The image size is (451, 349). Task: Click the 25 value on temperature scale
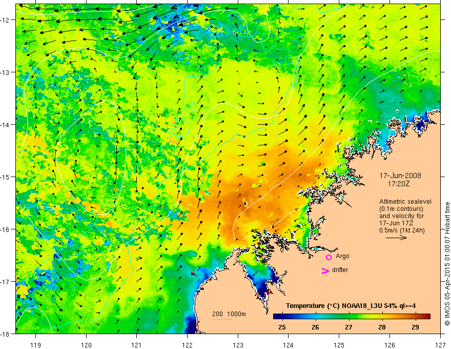[x=282, y=327]
